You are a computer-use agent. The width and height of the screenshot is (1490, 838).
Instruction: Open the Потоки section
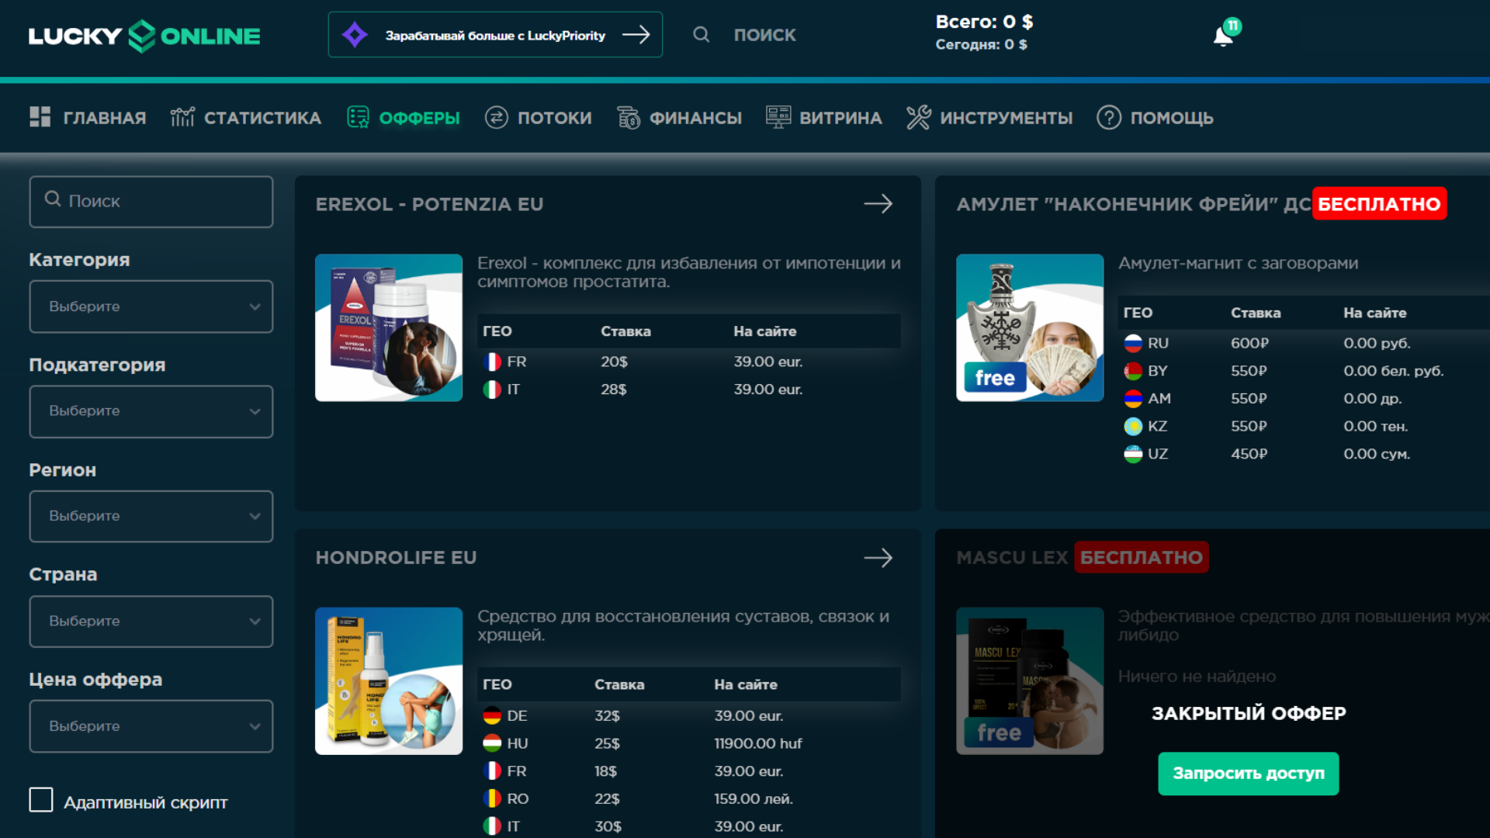click(x=554, y=118)
